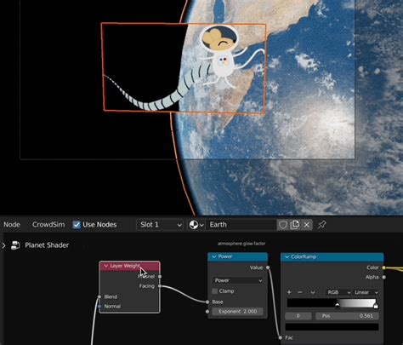
Task: Click the Power node Value output socket
Action: 268,267
